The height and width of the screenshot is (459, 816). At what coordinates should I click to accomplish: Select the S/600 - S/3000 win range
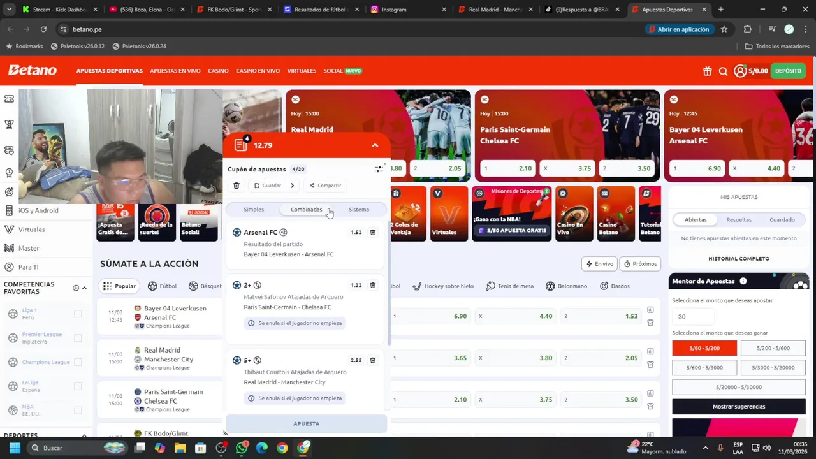click(704, 368)
